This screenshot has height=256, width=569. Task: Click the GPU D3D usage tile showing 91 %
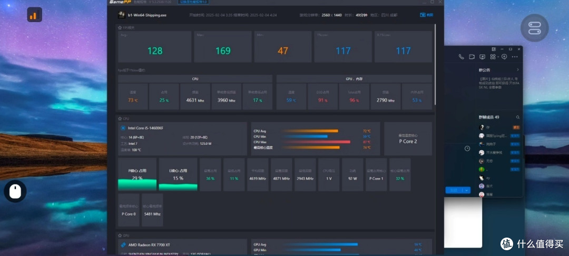(322, 96)
